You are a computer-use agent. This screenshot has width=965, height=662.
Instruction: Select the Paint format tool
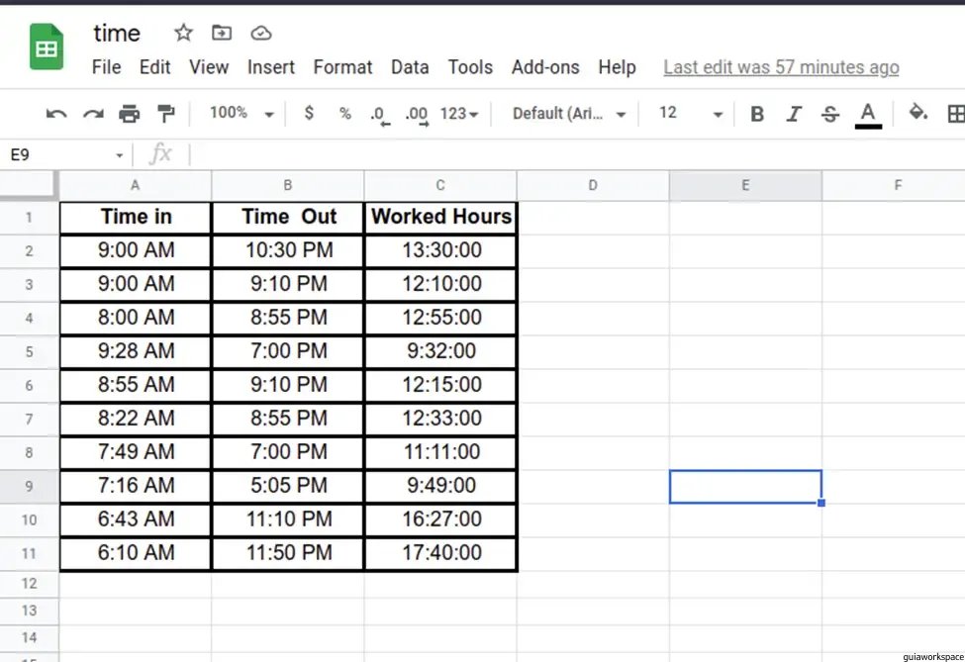point(165,113)
